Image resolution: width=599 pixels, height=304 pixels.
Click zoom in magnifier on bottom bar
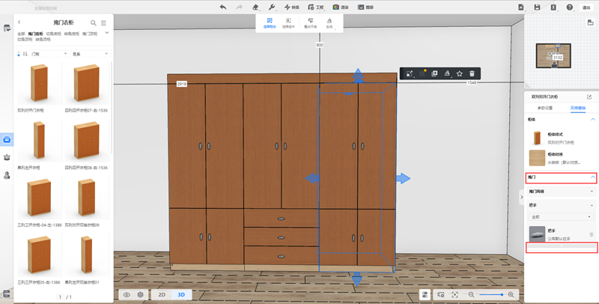pos(511,295)
